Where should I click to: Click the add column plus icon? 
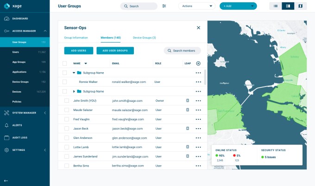[x=198, y=63]
